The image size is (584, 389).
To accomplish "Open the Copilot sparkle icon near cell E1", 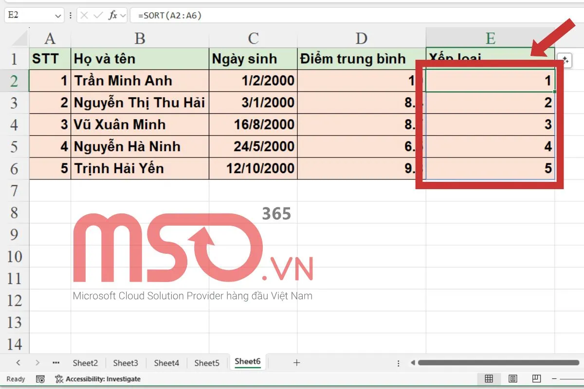I will click(565, 60).
